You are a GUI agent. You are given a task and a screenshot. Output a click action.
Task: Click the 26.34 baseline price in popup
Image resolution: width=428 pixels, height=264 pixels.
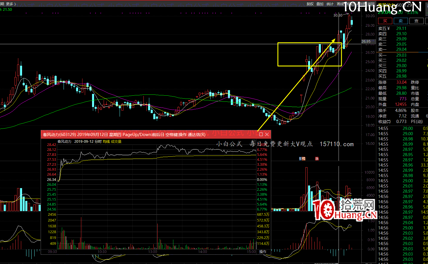click(x=52, y=180)
